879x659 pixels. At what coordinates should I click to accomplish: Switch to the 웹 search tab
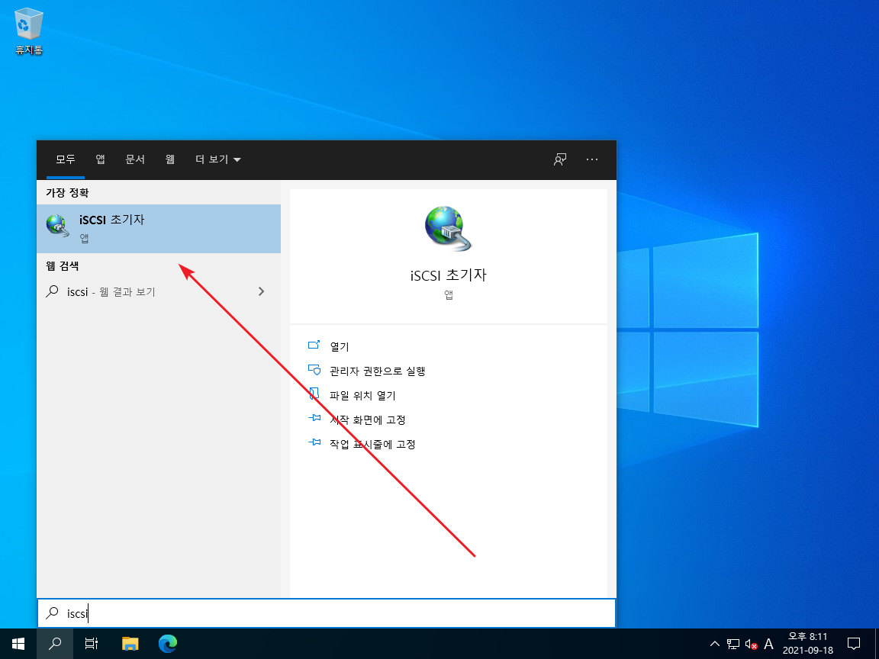pos(170,159)
